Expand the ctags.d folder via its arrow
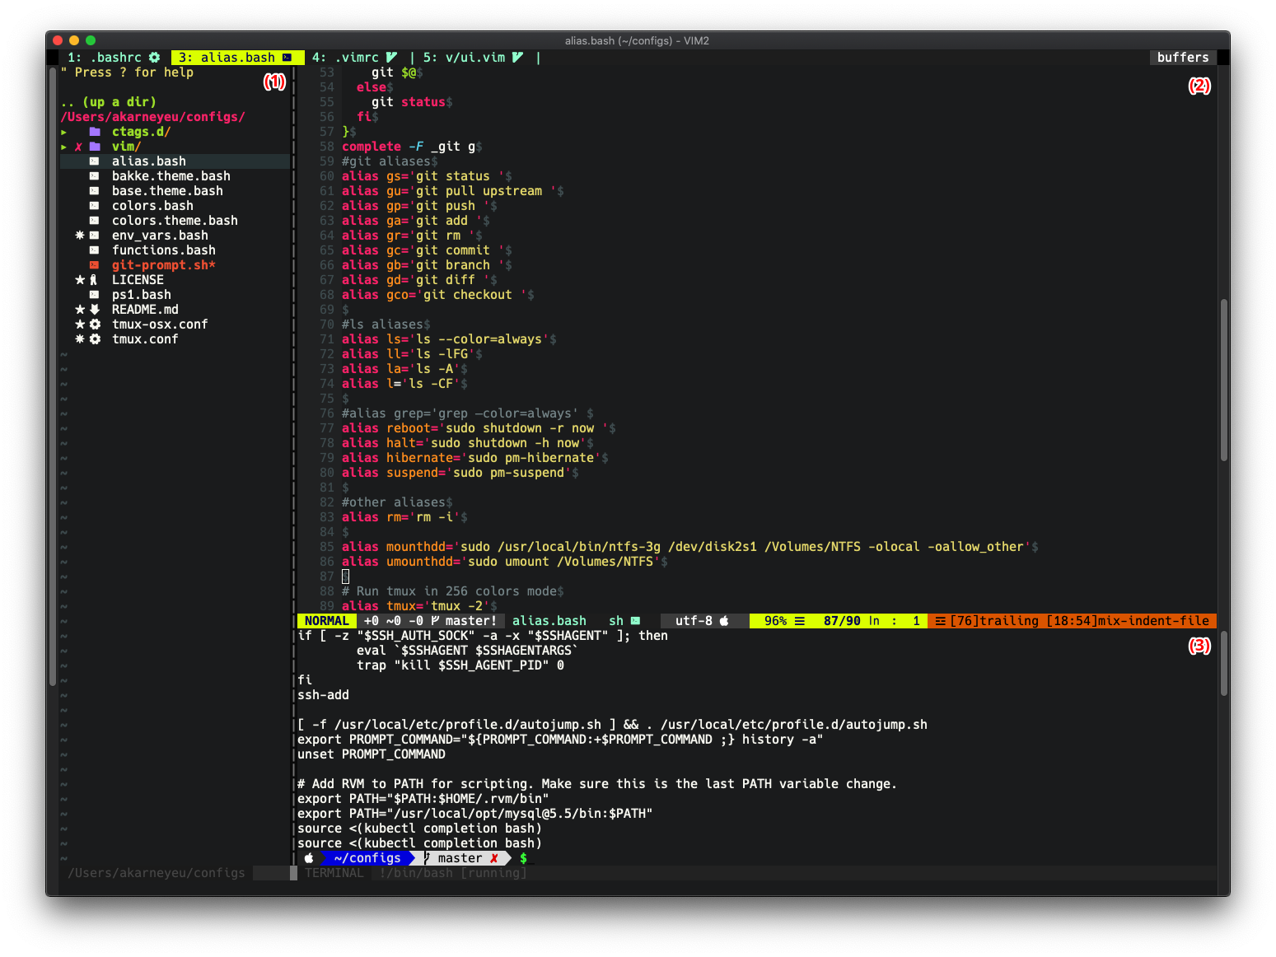 [63, 132]
